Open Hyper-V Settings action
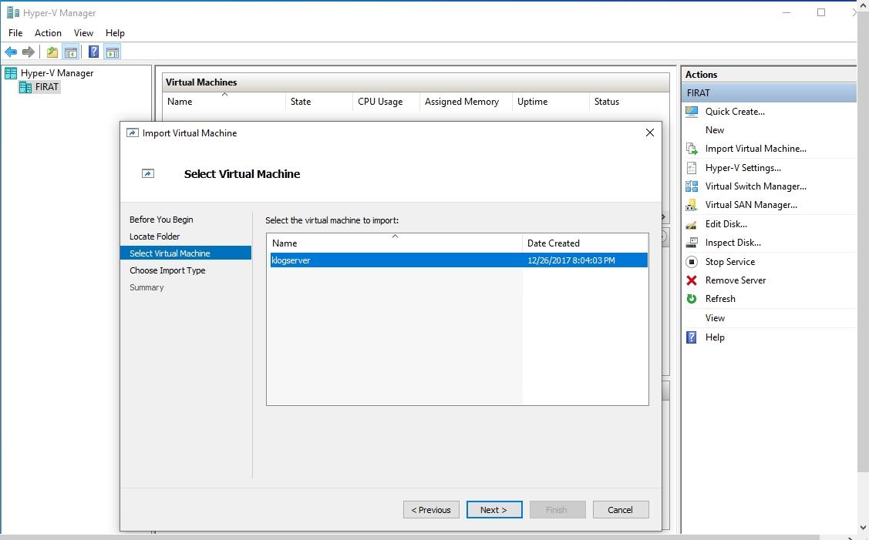869x540 pixels. [x=743, y=168]
